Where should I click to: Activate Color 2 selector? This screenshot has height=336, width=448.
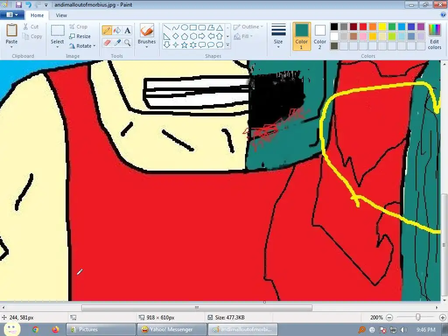(320, 36)
